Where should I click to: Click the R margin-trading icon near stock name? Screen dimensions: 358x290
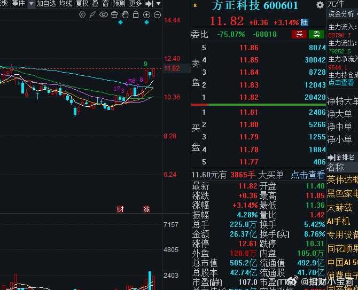[x=195, y=5]
